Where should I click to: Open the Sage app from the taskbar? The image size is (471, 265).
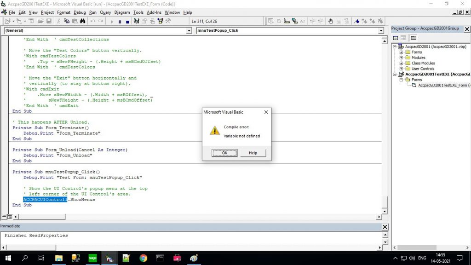pyautogui.click(x=92, y=258)
